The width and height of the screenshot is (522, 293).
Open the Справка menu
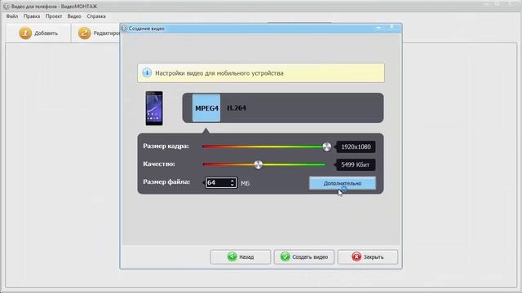(96, 16)
